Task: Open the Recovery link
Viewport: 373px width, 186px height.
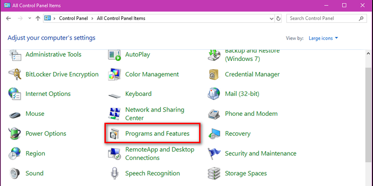Action: click(x=238, y=133)
